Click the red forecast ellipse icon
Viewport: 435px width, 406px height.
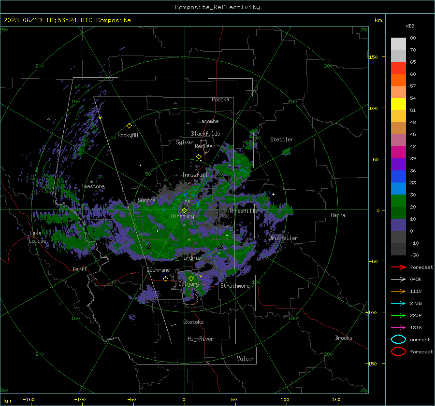tap(398, 351)
